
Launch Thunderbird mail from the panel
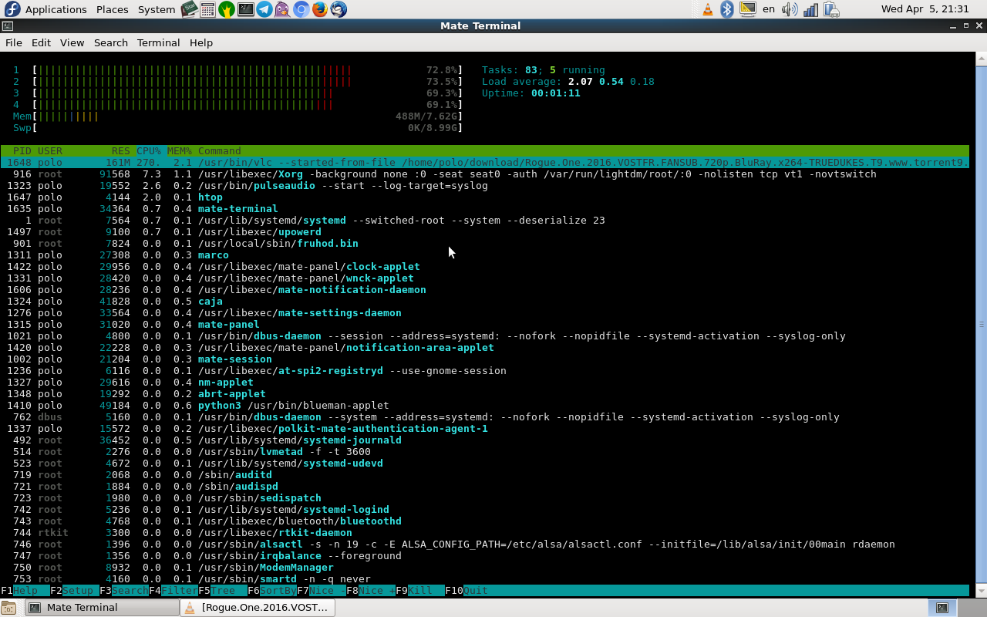(x=338, y=9)
